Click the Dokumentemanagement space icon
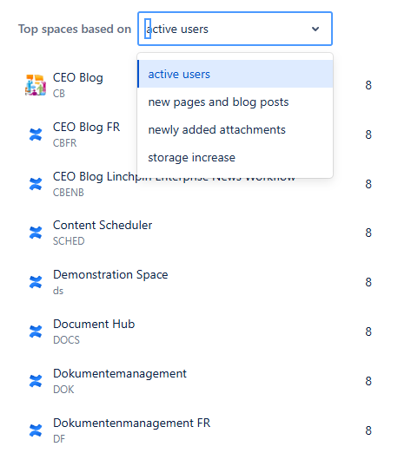Screen dimensions: 398x453 [x=36, y=381]
